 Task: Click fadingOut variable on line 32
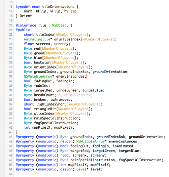coord(43,81)
